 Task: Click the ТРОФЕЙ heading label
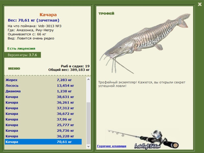[106, 13]
